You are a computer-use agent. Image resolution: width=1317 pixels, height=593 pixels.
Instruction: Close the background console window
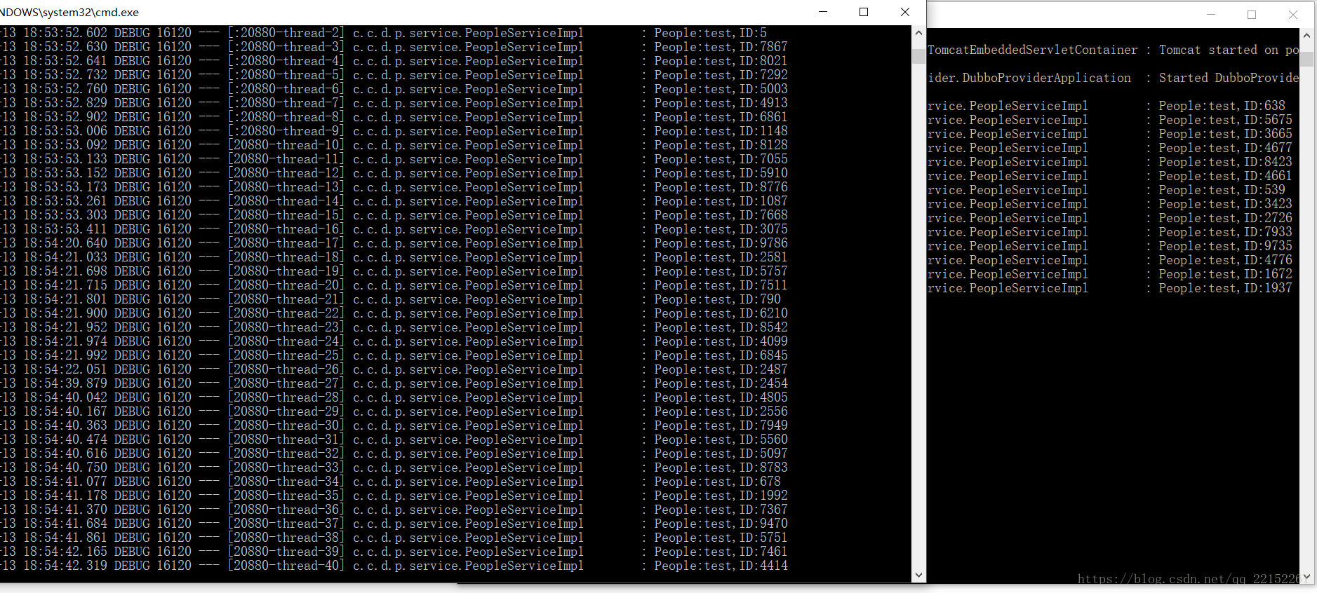(x=1293, y=15)
